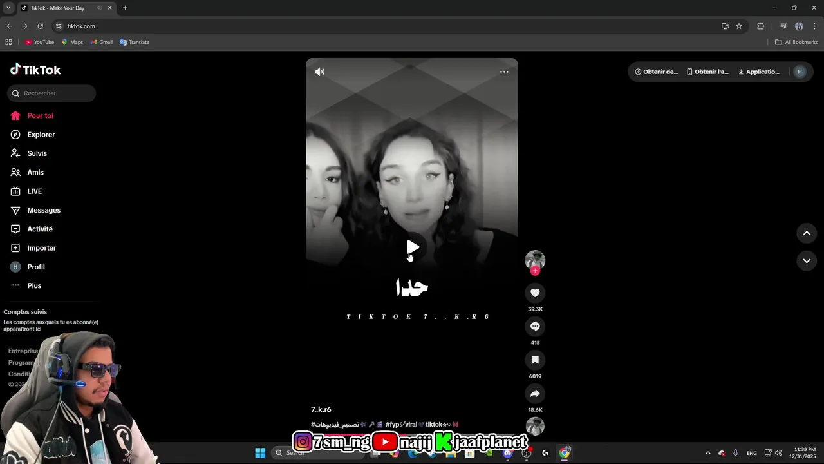Open the Activité notifications panel
This screenshot has width=824, height=464.
click(x=32, y=229)
